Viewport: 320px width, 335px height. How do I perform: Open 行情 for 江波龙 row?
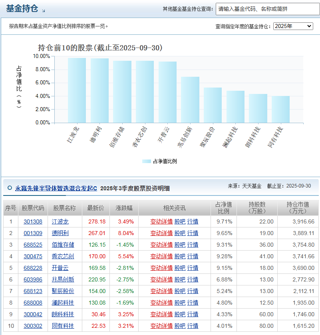[193, 221]
